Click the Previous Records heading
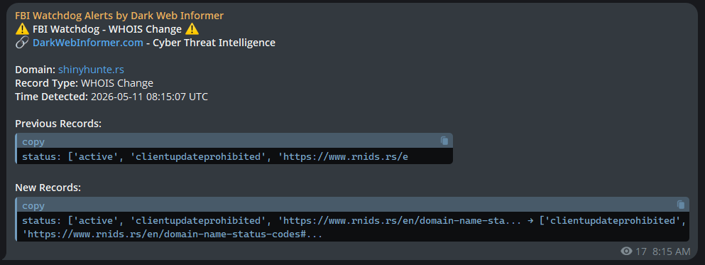 coord(58,124)
